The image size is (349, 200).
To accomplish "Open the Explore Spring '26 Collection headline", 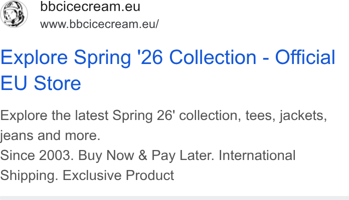I will (x=167, y=70).
